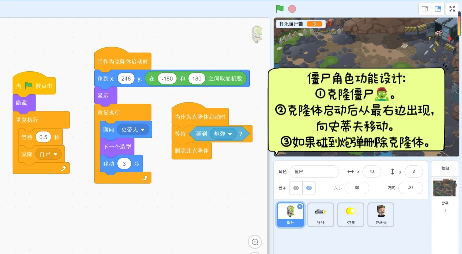Enter full screen stage mode
Viewport: 462px width, 254px height.
click(x=452, y=9)
